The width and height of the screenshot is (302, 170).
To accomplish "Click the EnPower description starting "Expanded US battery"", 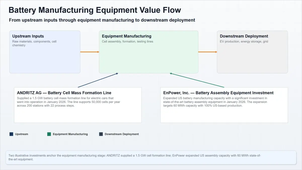I will (x=215, y=102).
